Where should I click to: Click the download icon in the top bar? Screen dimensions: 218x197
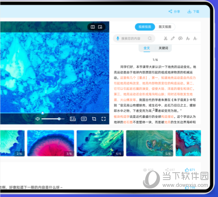189,11
